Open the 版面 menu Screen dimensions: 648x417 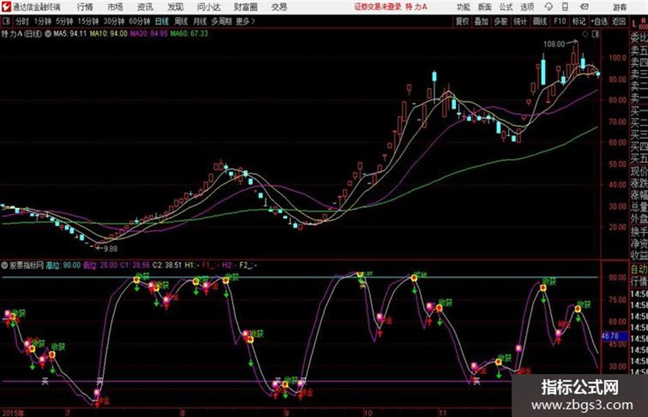484,7
